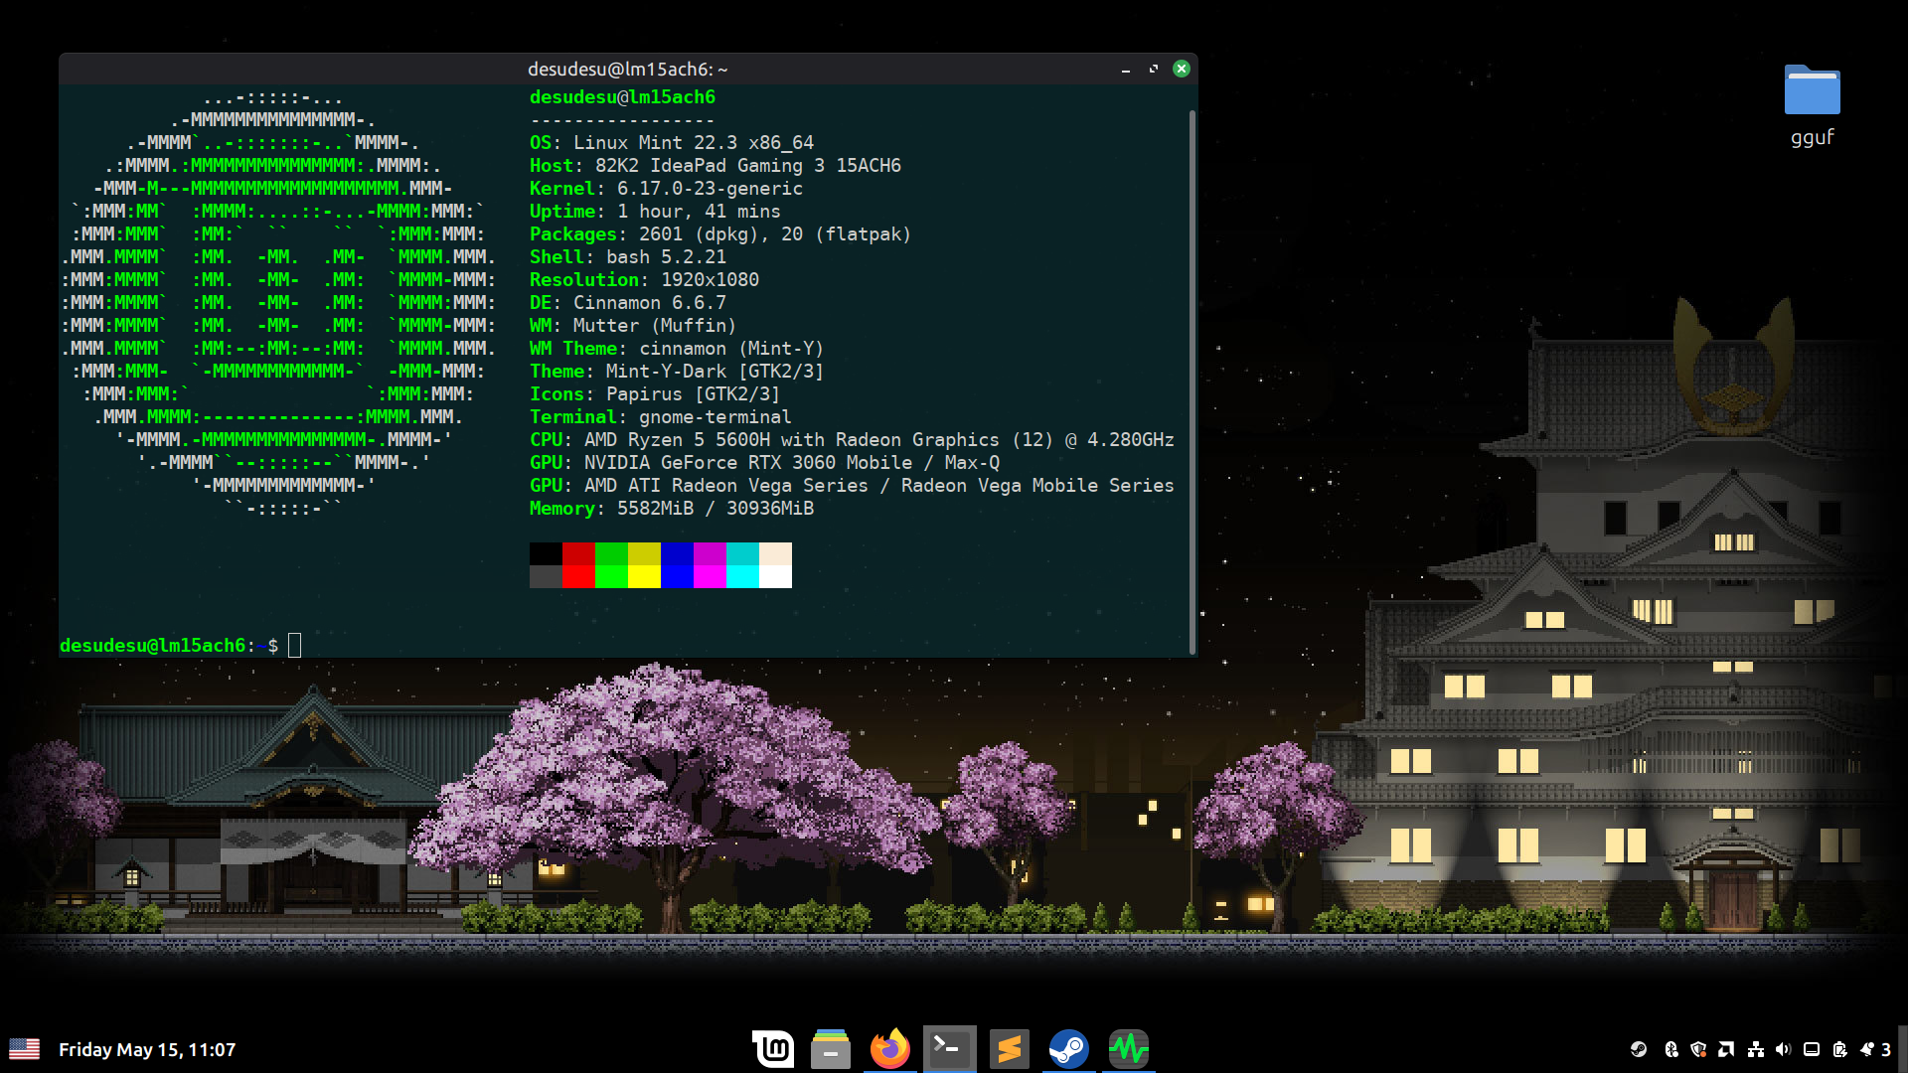The image size is (1908, 1073).
Task: Open the Linux Mint start menu
Action: [772, 1049]
